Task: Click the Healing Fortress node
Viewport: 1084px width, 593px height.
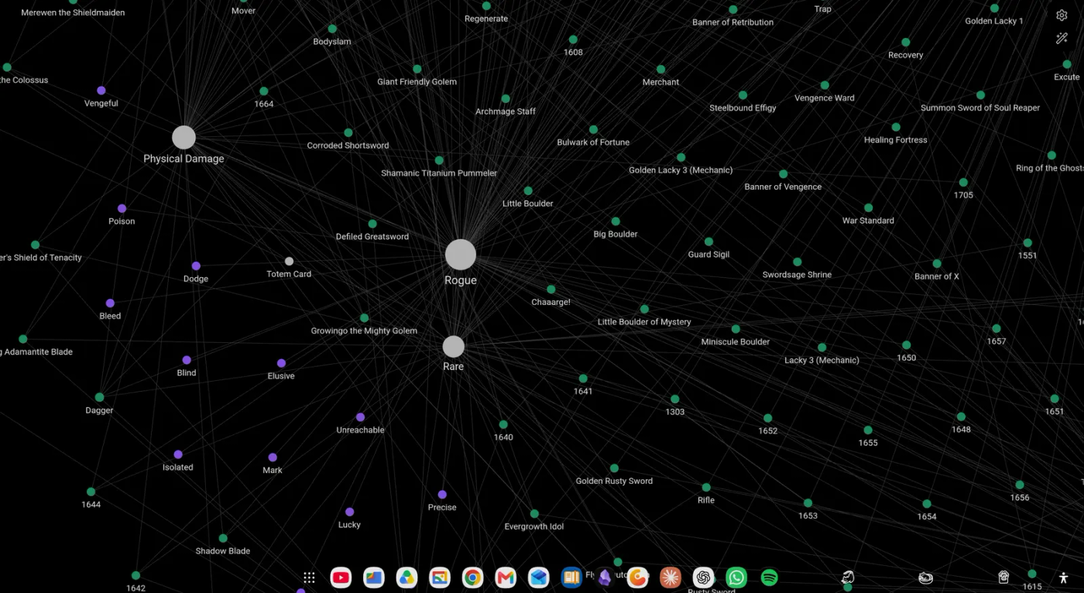Action: 896,127
